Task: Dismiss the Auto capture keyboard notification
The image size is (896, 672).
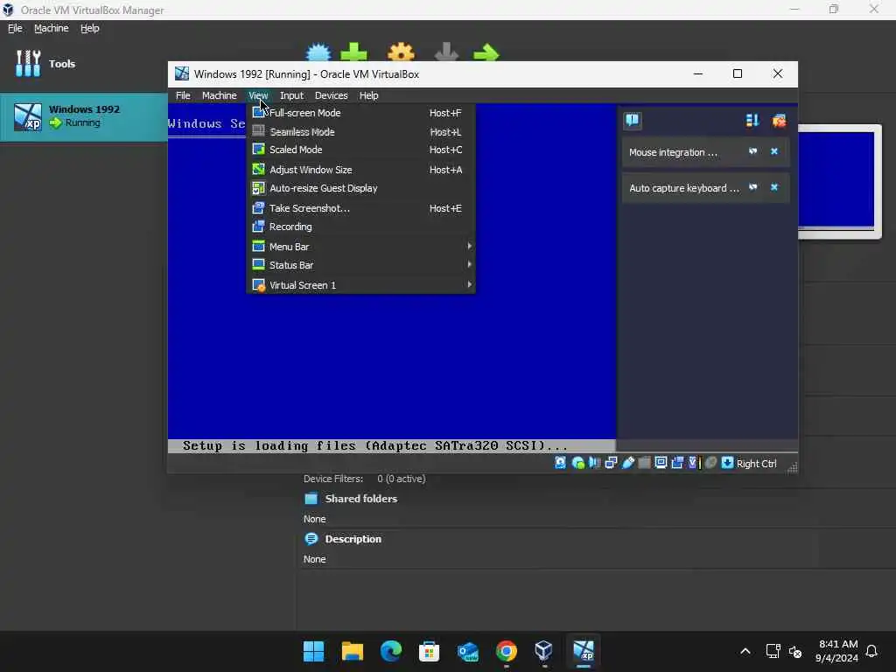Action: (x=774, y=187)
